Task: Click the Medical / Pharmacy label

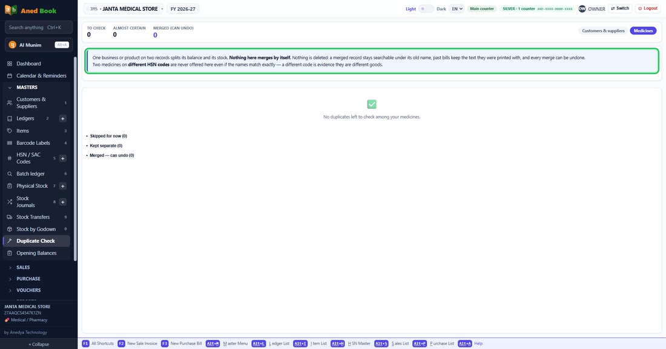Action: pos(26,320)
